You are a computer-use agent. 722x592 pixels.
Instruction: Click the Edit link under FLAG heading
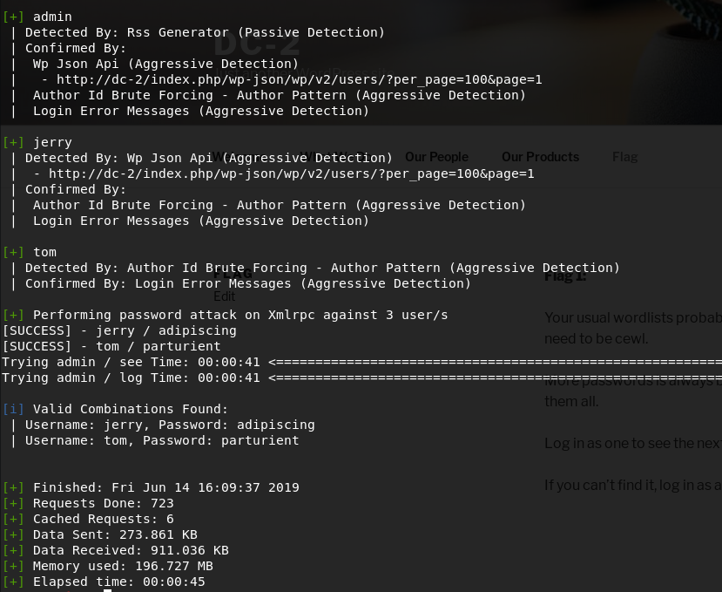[225, 296]
